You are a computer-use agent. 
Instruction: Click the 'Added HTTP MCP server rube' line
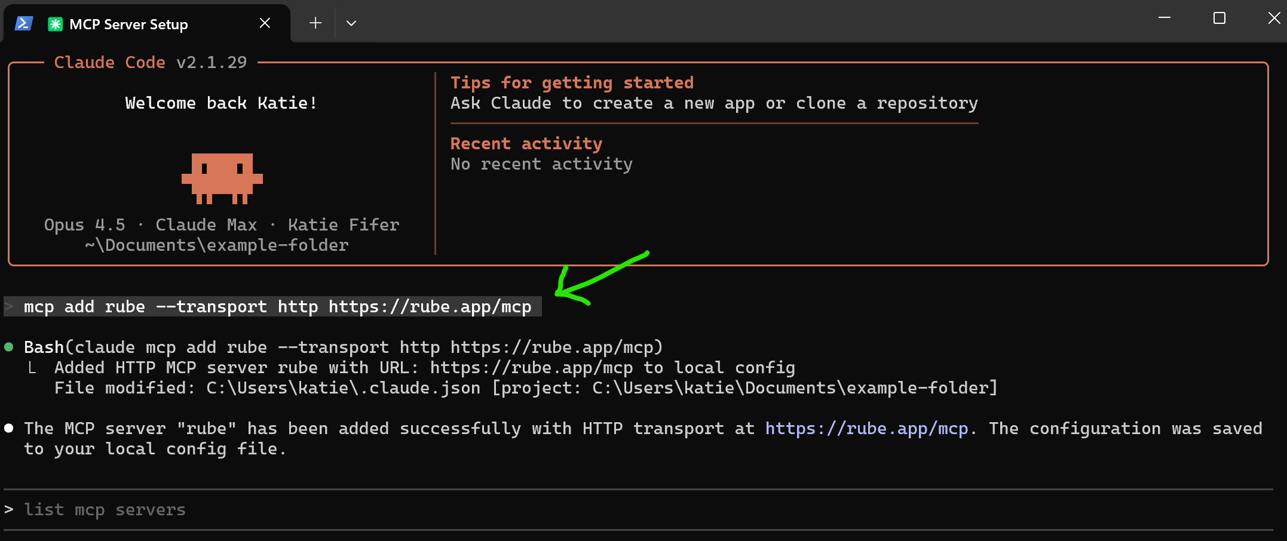(x=425, y=368)
